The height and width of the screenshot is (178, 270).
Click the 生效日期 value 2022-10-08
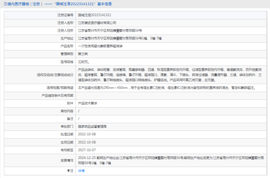coord(87,142)
